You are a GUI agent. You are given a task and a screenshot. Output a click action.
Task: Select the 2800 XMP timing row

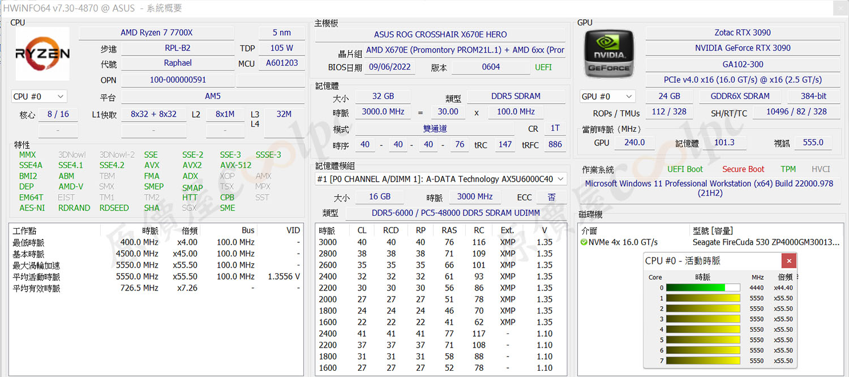point(441,254)
